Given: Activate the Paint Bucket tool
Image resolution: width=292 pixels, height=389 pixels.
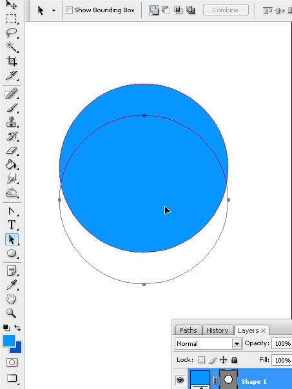Looking at the screenshot, I should tap(12, 164).
